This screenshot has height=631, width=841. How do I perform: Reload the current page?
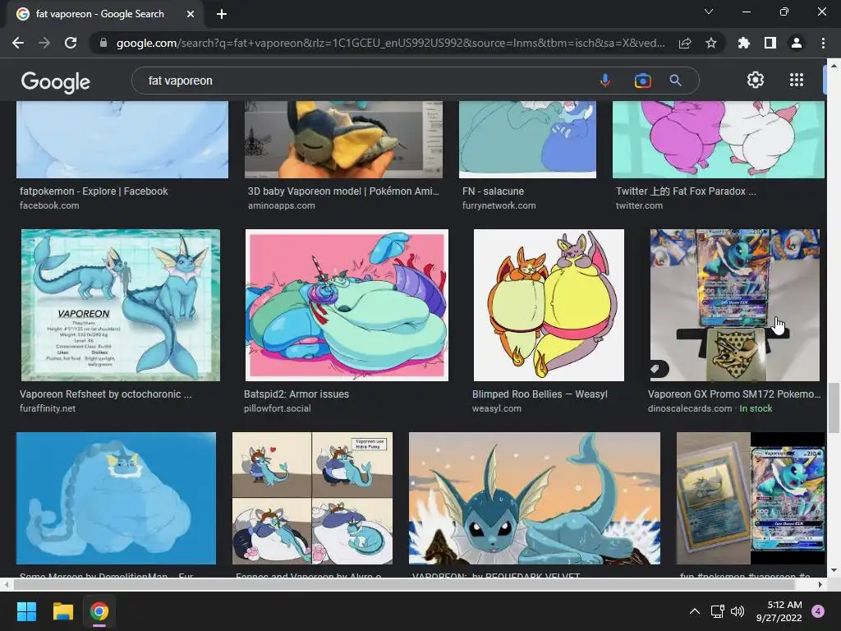71,43
